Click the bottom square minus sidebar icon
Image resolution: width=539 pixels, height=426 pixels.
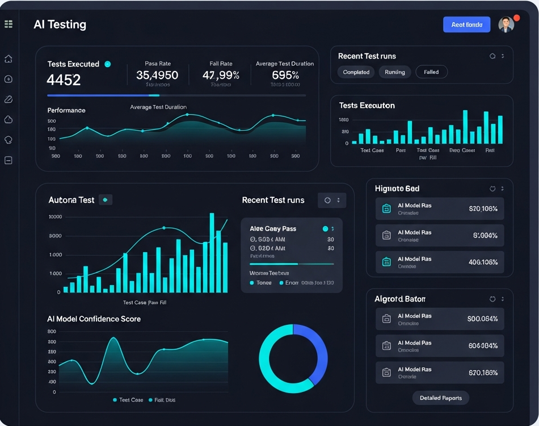click(9, 160)
